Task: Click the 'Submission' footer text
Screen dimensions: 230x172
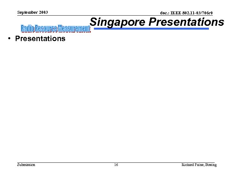Action: pos(26,165)
